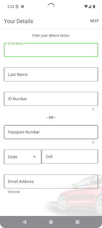The height and width of the screenshot is (228, 102).
Task: Tap the loading spinner at the top center
Action: click(51, 7)
